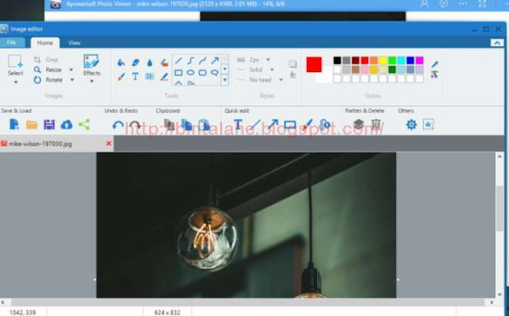
Task: Open the File menu tab
Action: (x=11, y=42)
